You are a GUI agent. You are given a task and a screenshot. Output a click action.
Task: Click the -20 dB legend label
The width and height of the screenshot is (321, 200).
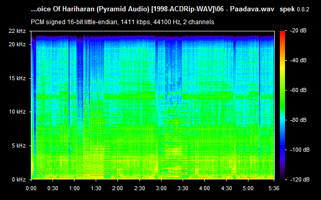pyautogui.click(x=298, y=31)
